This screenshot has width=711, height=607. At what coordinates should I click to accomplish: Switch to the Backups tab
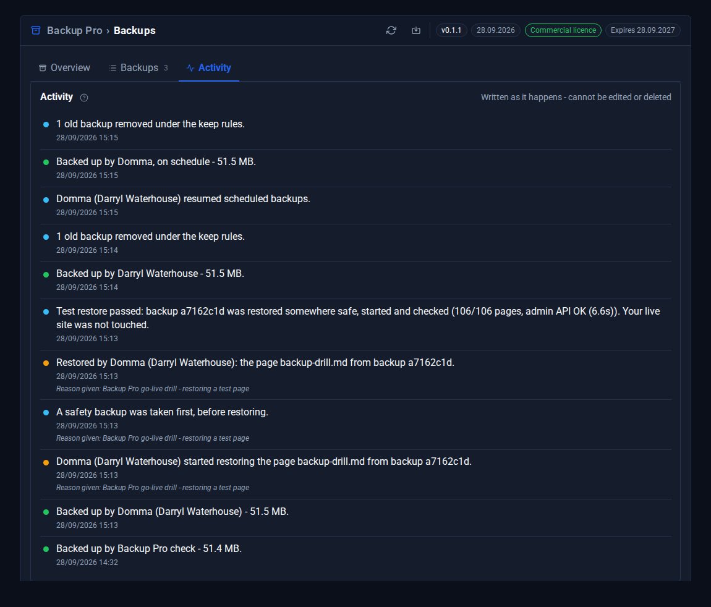138,67
